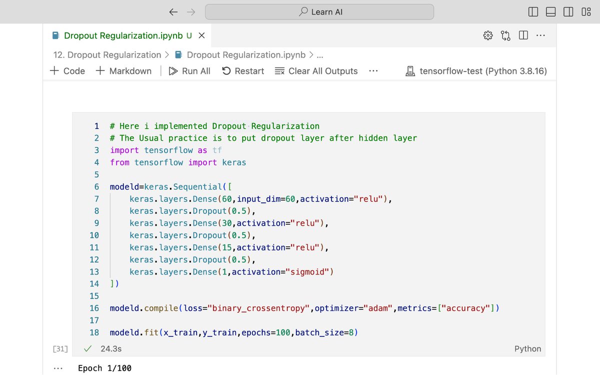Add a new Code cell
This screenshot has height=375, width=600.
(x=67, y=71)
